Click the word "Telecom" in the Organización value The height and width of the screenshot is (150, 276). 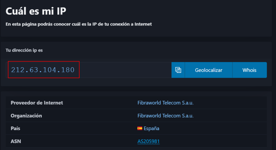point(171,116)
